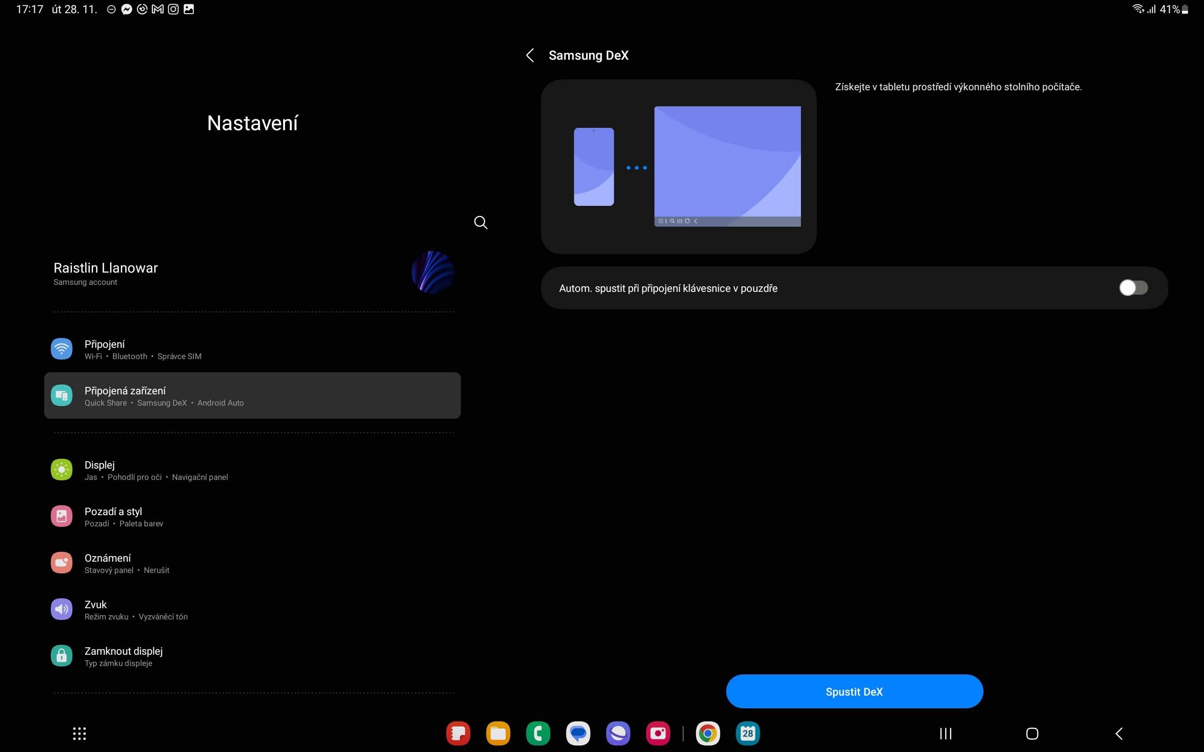The width and height of the screenshot is (1204, 752).
Task: Open Zamknout displej settings entry
Action: (x=252, y=656)
